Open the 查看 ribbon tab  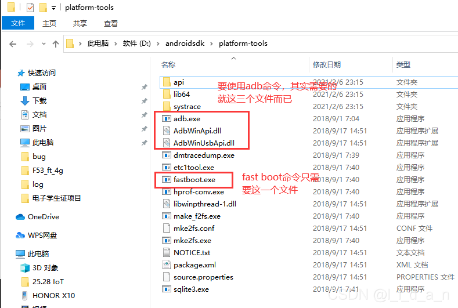coord(111,23)
